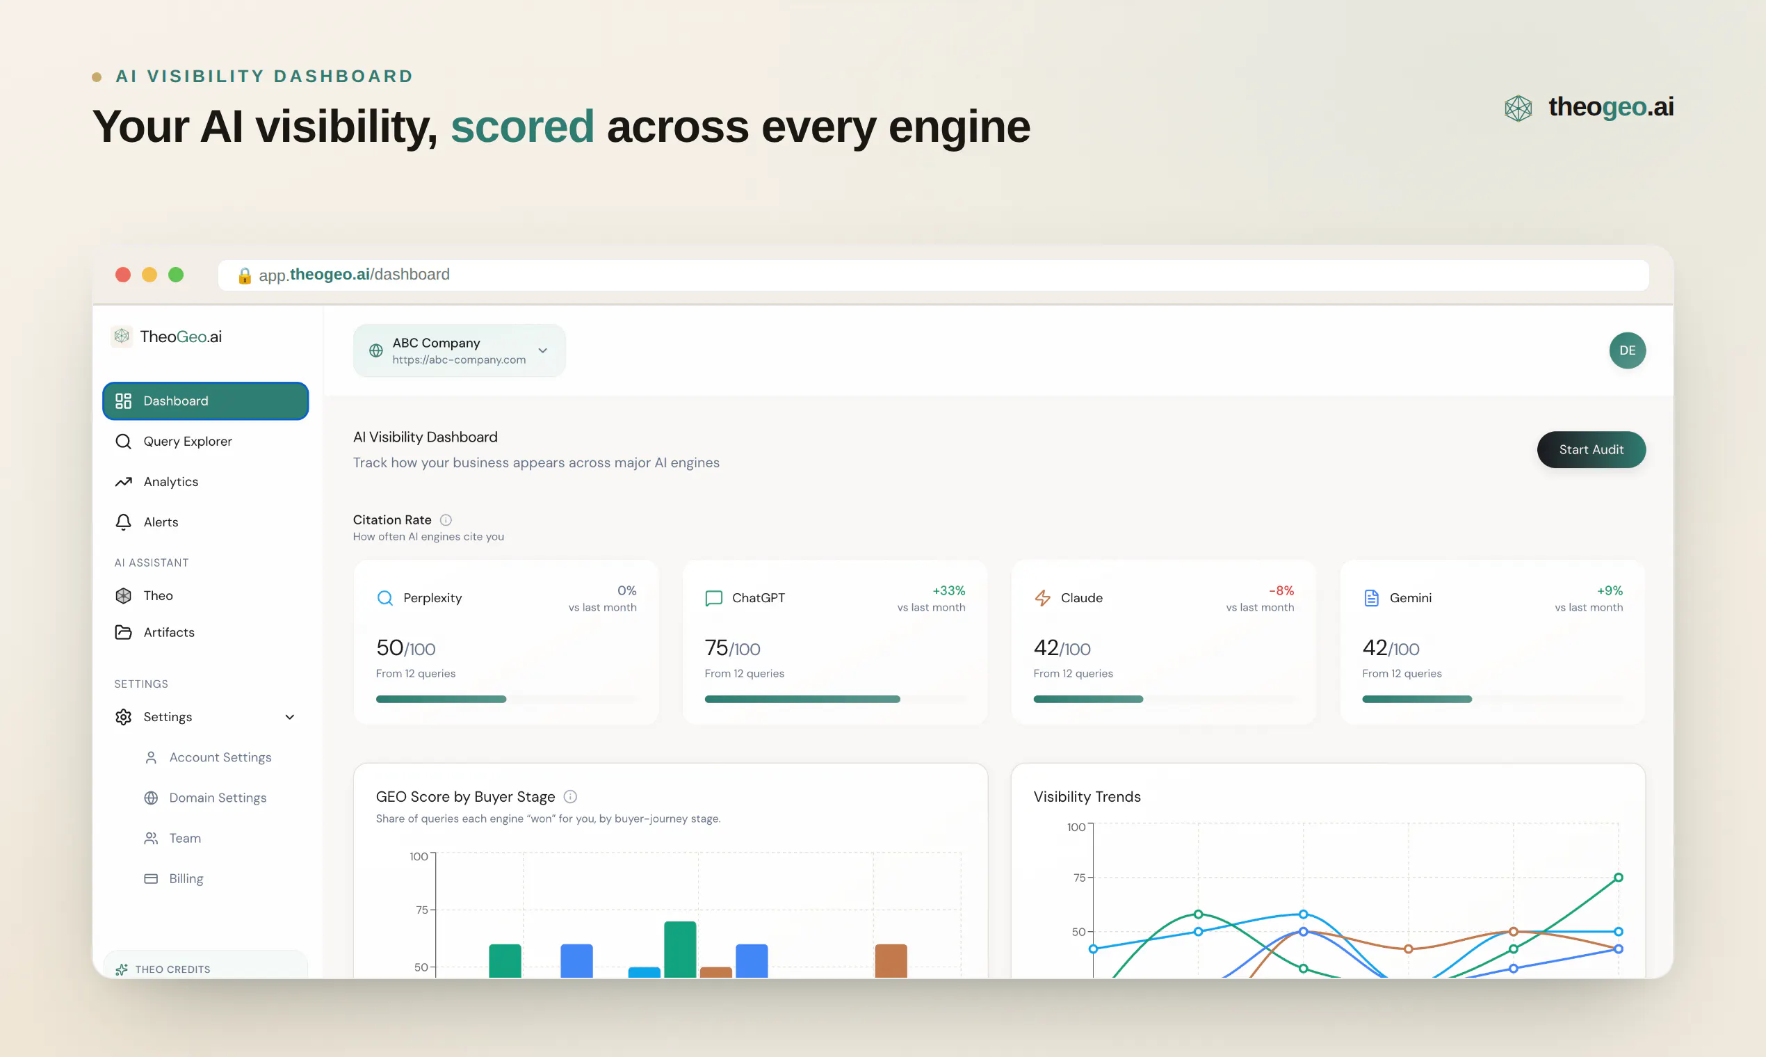
Task: Click the Perplexity score progress bar
Action: [506, 700]
